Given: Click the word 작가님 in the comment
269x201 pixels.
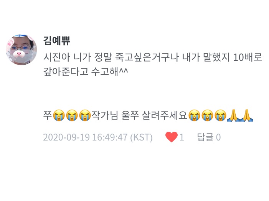Looking at the screenshot, I should pos(105,115).
